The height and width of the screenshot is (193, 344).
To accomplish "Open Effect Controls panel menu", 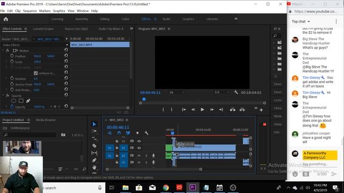I will (25, 29).
